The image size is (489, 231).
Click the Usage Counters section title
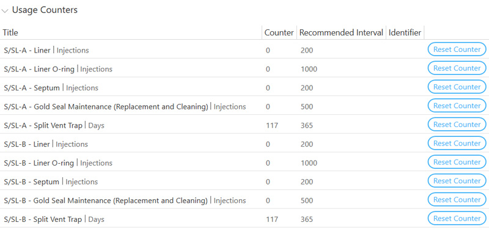point(45,10)
